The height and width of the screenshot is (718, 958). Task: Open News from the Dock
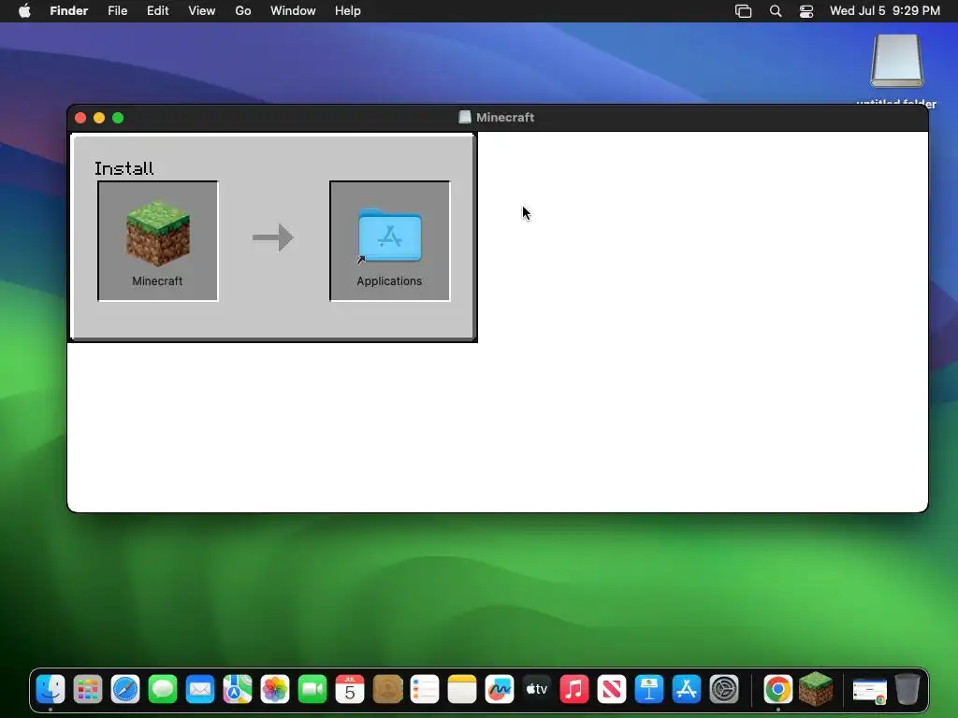pos(612,689)
